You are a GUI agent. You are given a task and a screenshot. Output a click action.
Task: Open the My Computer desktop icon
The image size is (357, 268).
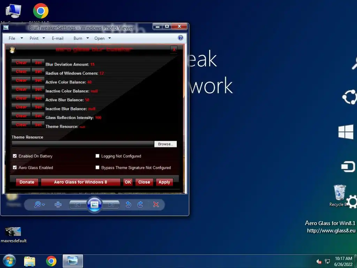pyautogui.click(x=13, y=11)
